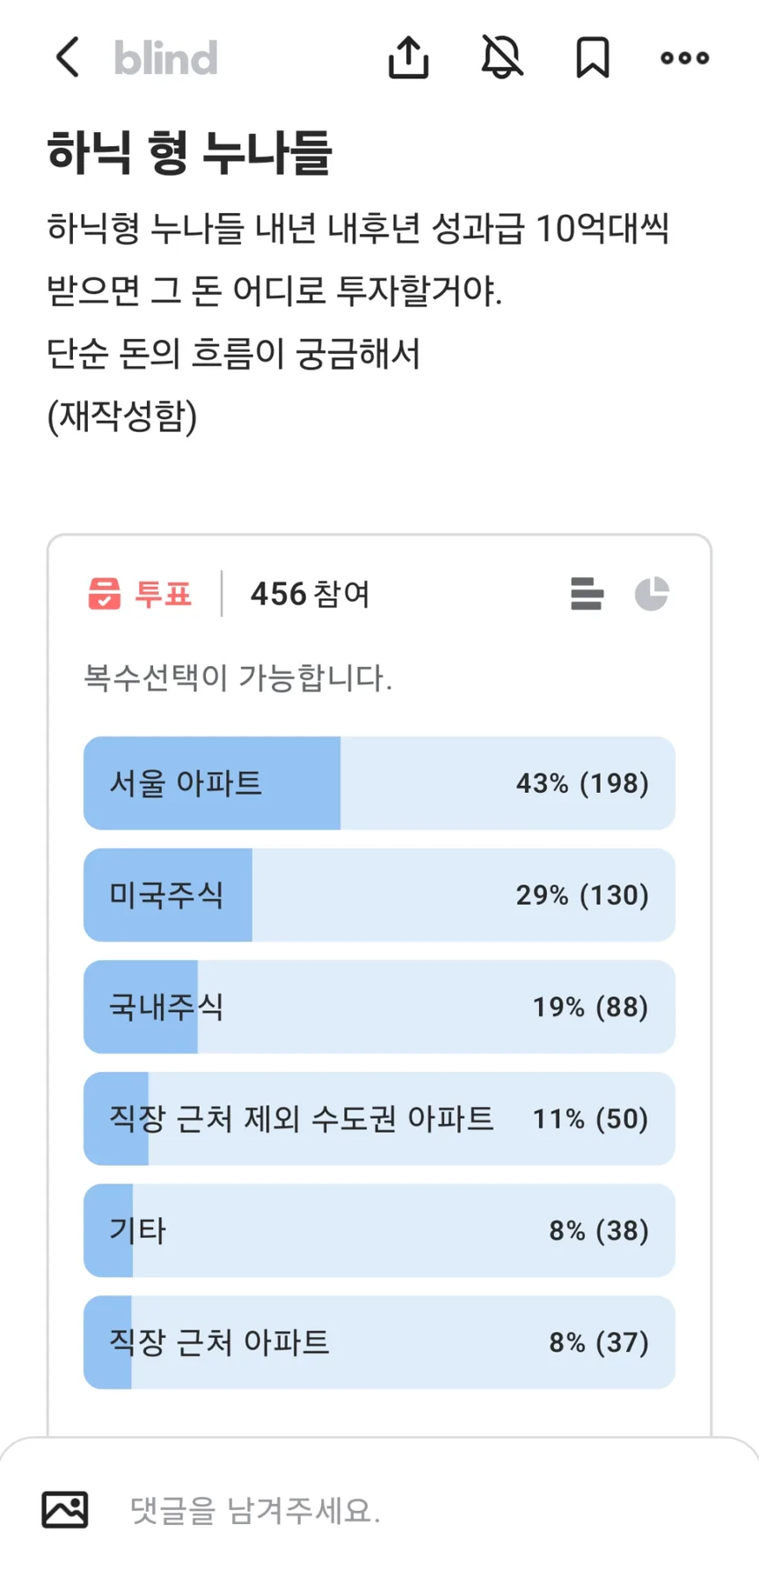Screen dimensions: 759x1584
Task: Select the 미국주식 poll option
Action: click(379, 895)
